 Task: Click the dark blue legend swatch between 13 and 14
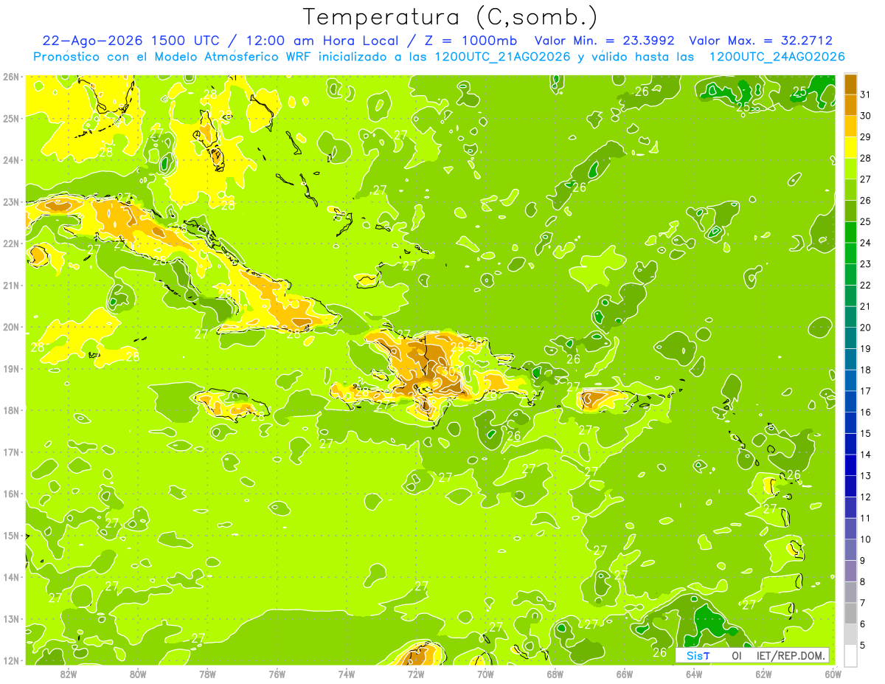[x=850, y=465]
